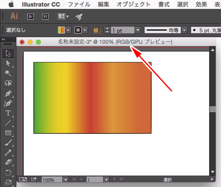Open the stroke weight dropdown
The image size is (221, 187).
pyautogui.click(x=138, y=30)
